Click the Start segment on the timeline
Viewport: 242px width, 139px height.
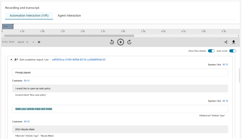(8, 26)
